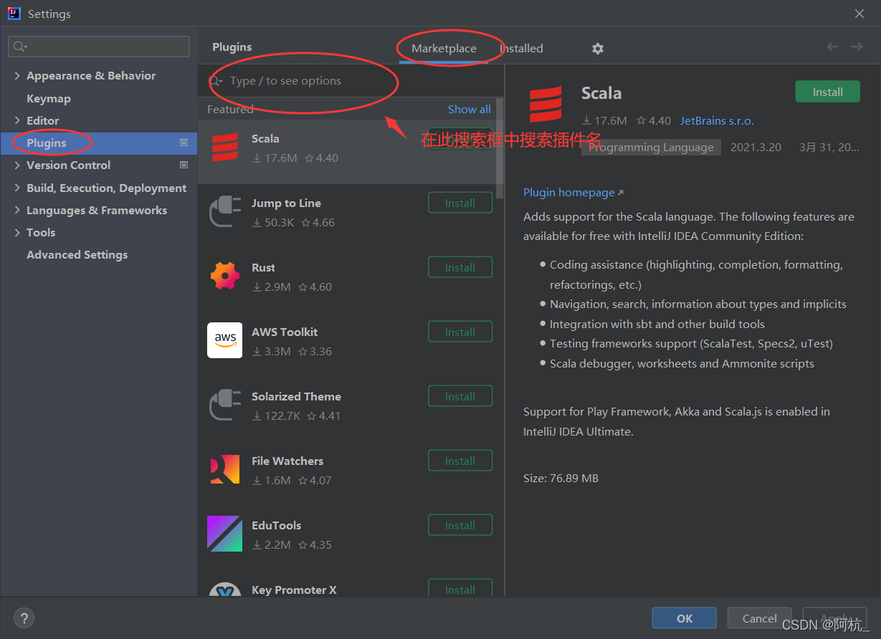
Task: Click the IntelliJ logo in title bar
Action: click(x=14, y=14)
